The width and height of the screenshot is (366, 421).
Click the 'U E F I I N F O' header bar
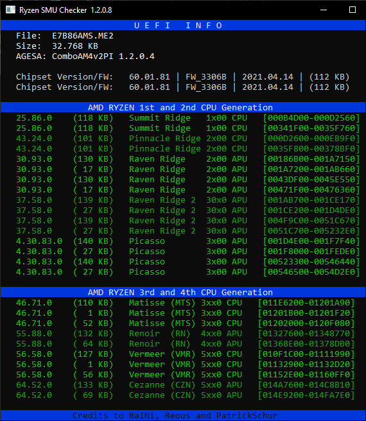click(x=183, y=25)
